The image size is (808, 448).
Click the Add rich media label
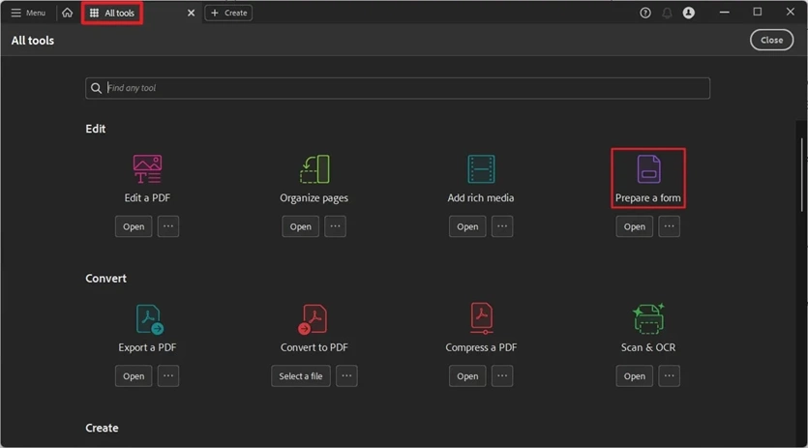[481, 198]
